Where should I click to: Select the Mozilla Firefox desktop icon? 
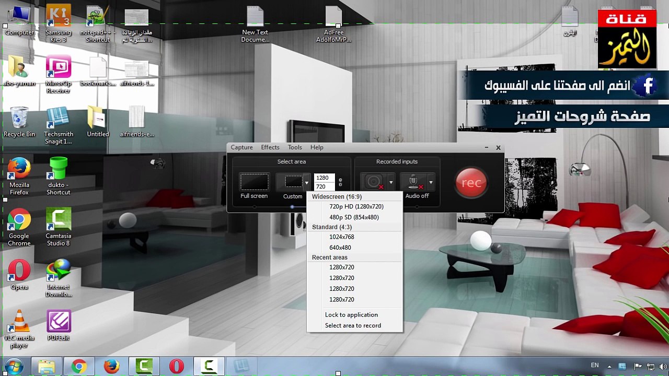point(19,177)
